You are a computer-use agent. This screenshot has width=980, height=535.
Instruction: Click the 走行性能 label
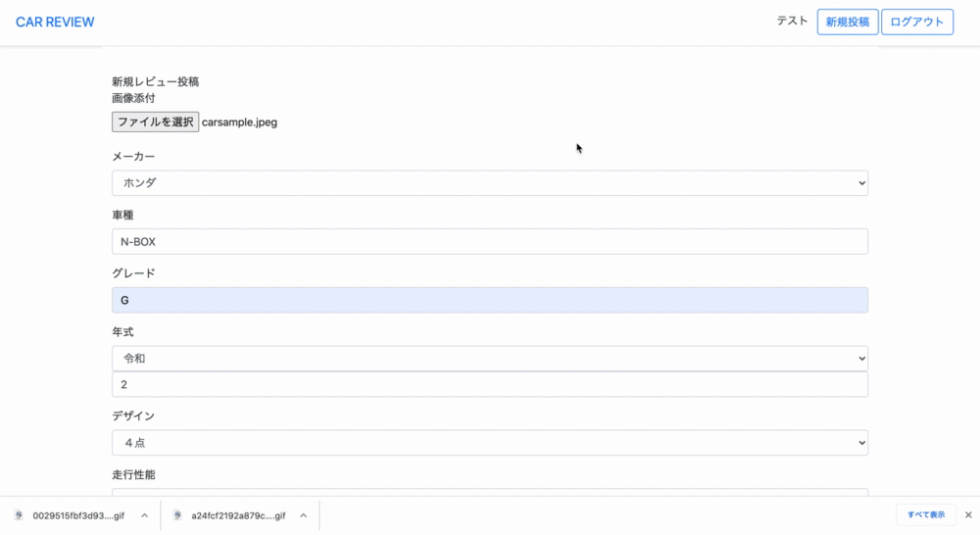133,474
